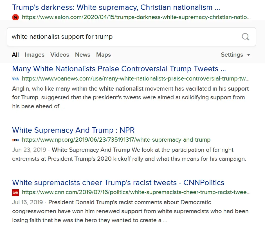This screenshot has width=265, height=230.
Task: Open the Settings dropdown
Action: coord(232,55)
